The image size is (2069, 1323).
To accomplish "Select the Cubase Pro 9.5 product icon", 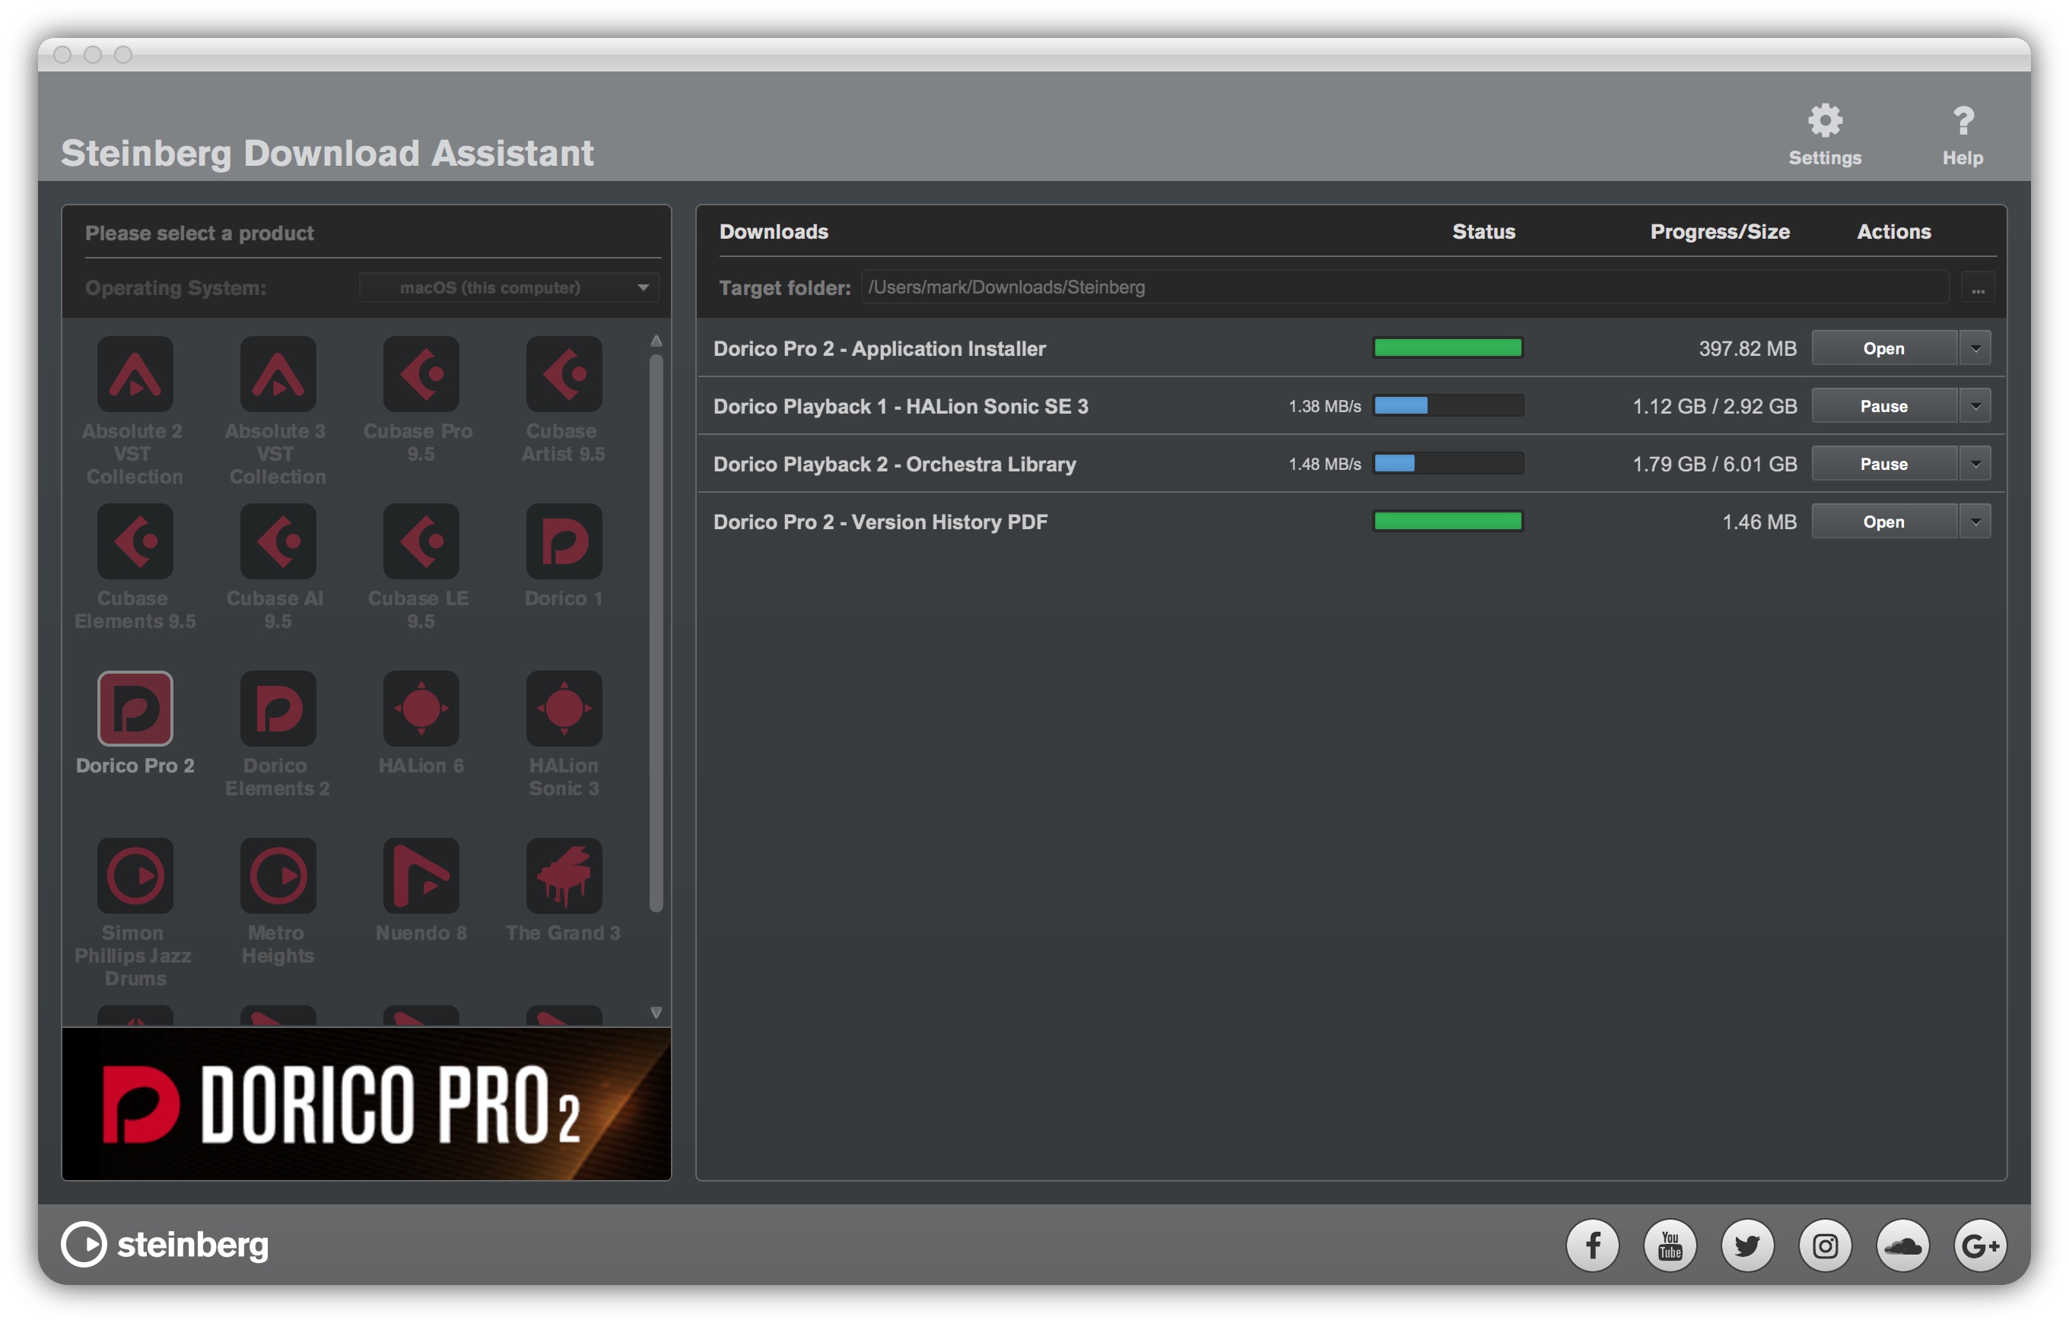I will (420, 373).
